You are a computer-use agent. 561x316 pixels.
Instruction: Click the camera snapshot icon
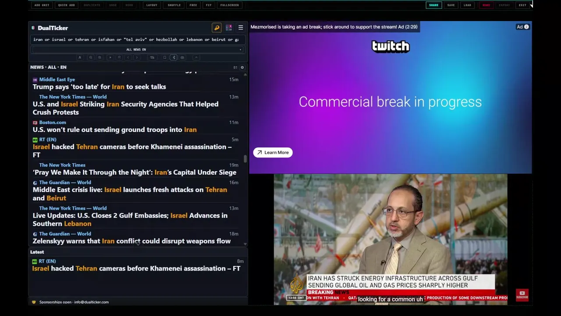coord(182,57)
